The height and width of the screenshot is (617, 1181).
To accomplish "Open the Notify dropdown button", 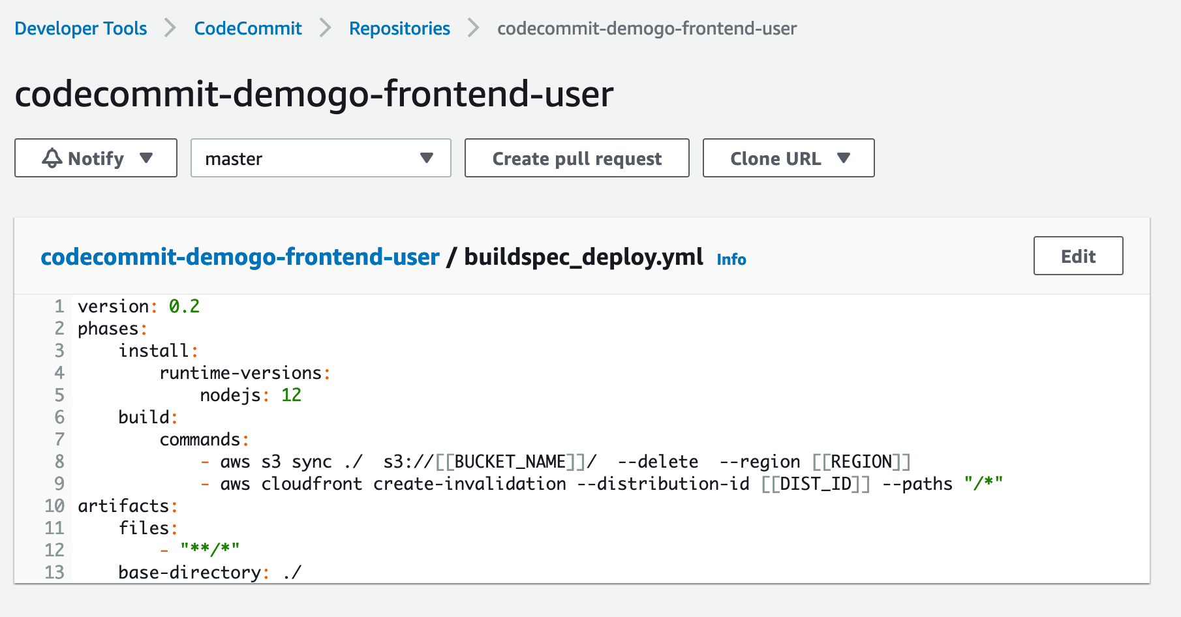I will coord(96,158).
